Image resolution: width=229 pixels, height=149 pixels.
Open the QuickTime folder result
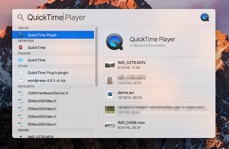pos(53,60)
